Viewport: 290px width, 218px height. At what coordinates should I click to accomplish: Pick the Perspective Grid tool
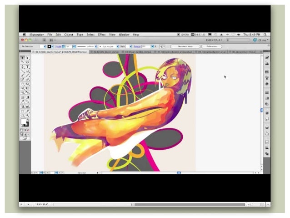point(27,92)
